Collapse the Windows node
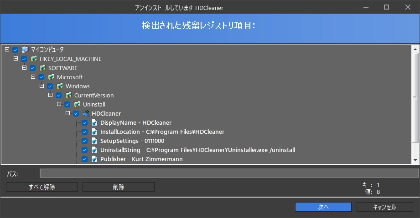The height and width of the screenshot is (218, 420). click(41, 86)
